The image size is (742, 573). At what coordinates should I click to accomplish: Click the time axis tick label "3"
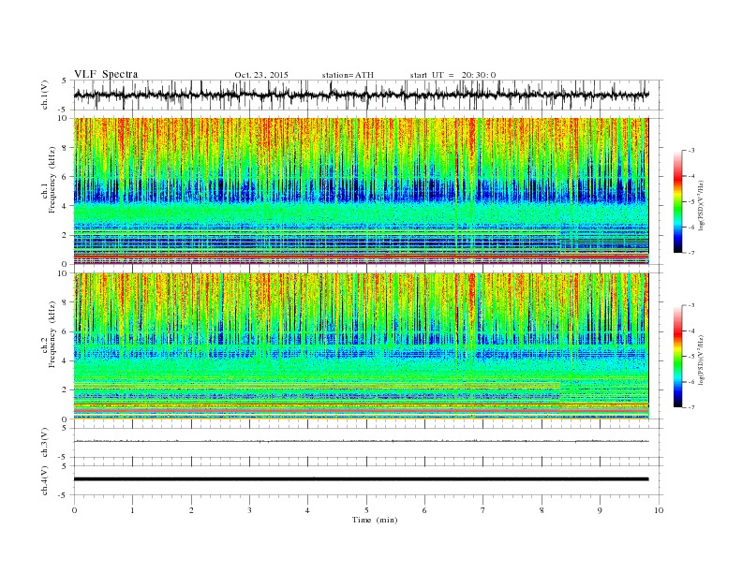(x=250, y=510)
